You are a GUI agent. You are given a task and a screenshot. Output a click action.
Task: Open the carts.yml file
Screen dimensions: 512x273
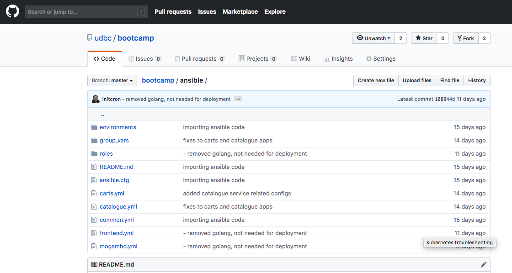[112, 194]
